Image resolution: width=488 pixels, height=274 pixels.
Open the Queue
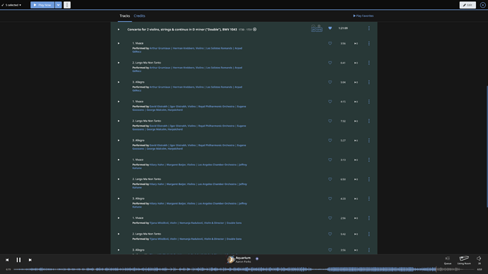point(448,260)
